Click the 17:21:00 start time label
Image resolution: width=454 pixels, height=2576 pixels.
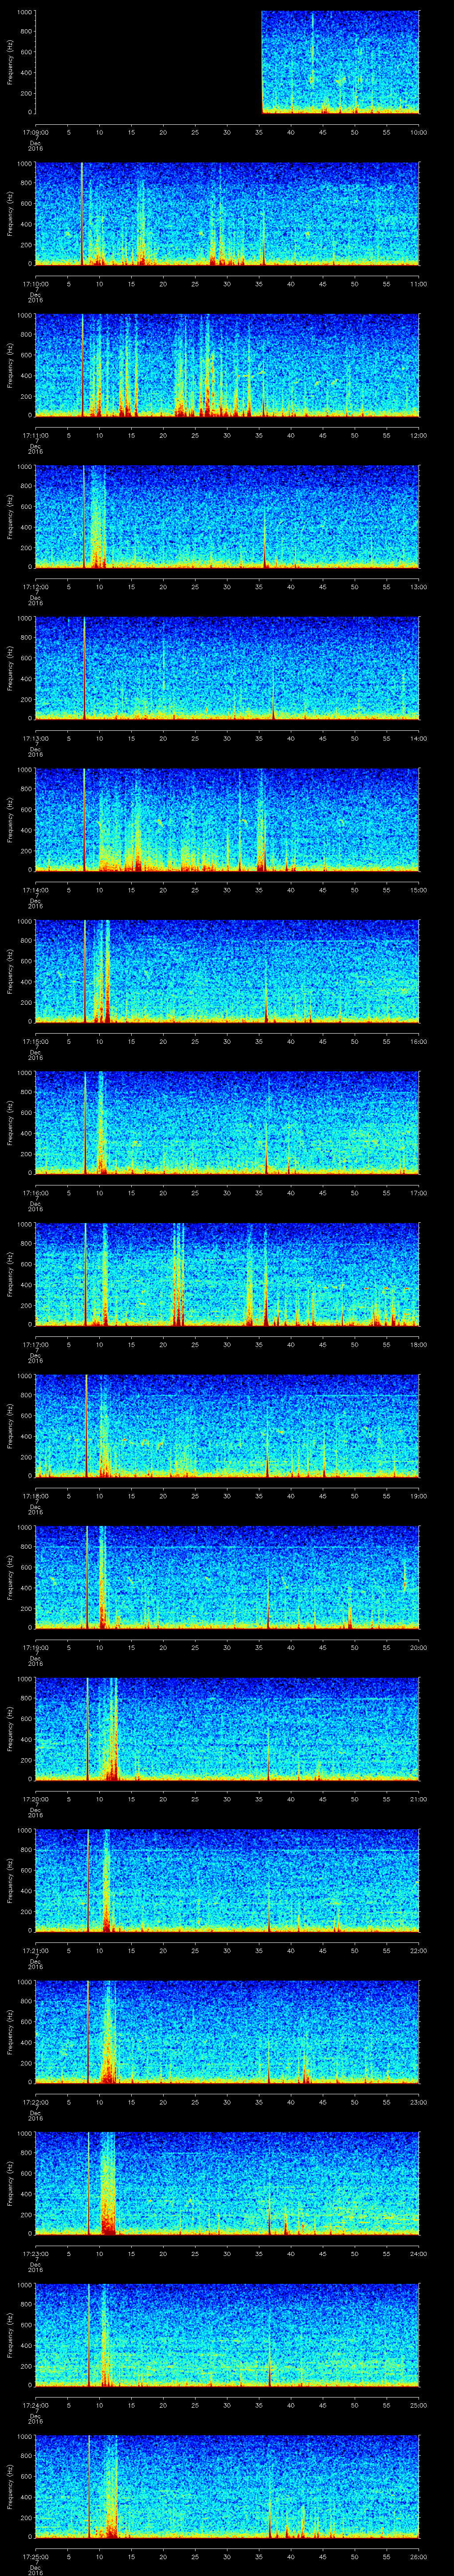click(35, 1950)
